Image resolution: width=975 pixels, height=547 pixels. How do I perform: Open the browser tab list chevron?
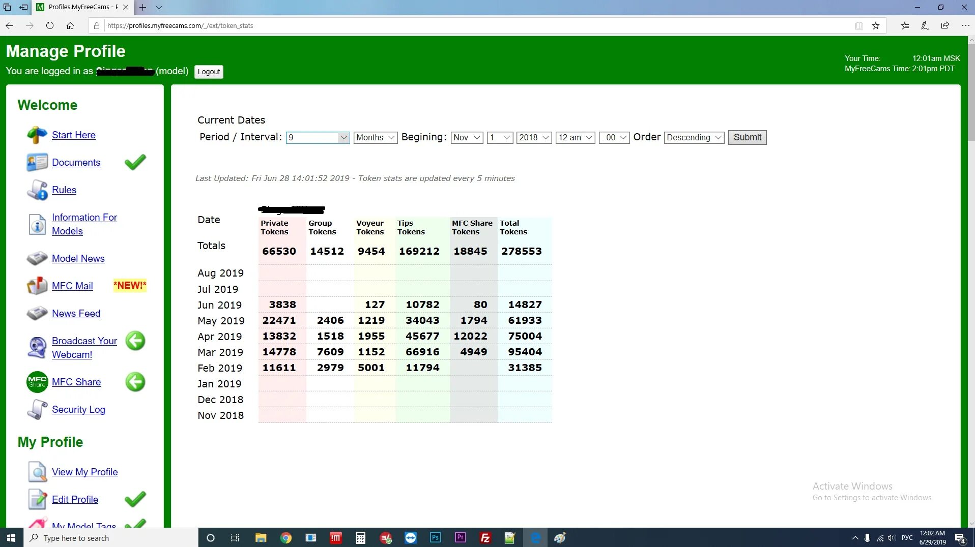159,7
